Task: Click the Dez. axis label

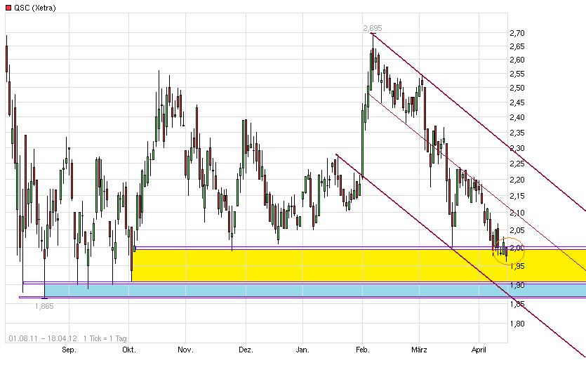Action: point(246,350)
